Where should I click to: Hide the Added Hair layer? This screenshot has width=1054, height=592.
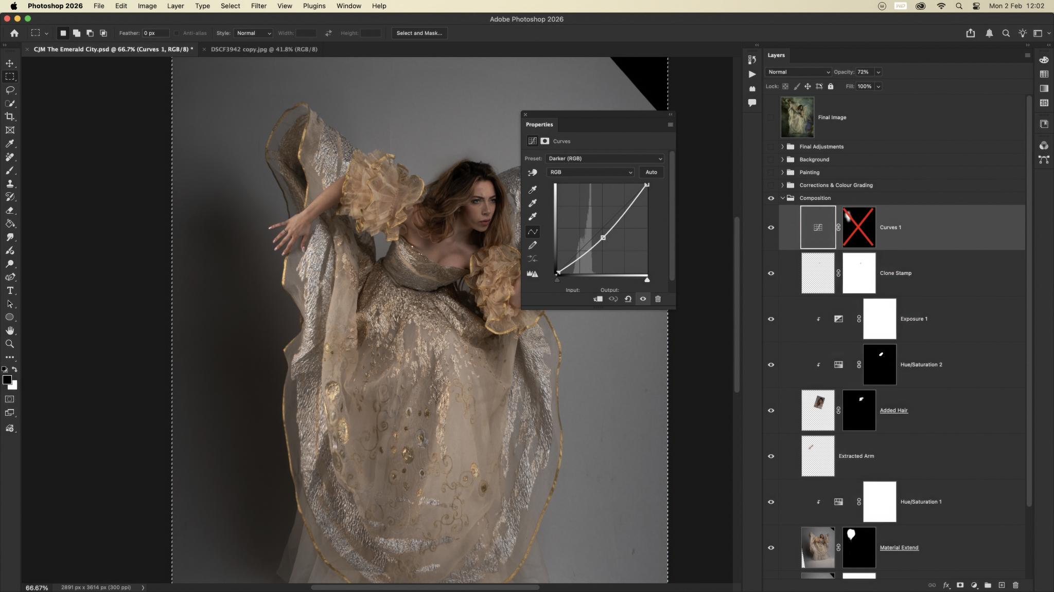point(771,411)
